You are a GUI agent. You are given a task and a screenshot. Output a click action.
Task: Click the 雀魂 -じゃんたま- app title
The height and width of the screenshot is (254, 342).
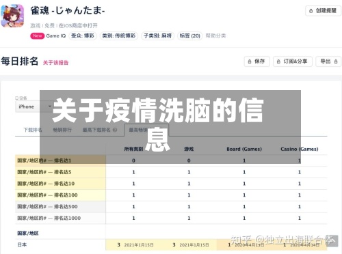tap(68, 11)
